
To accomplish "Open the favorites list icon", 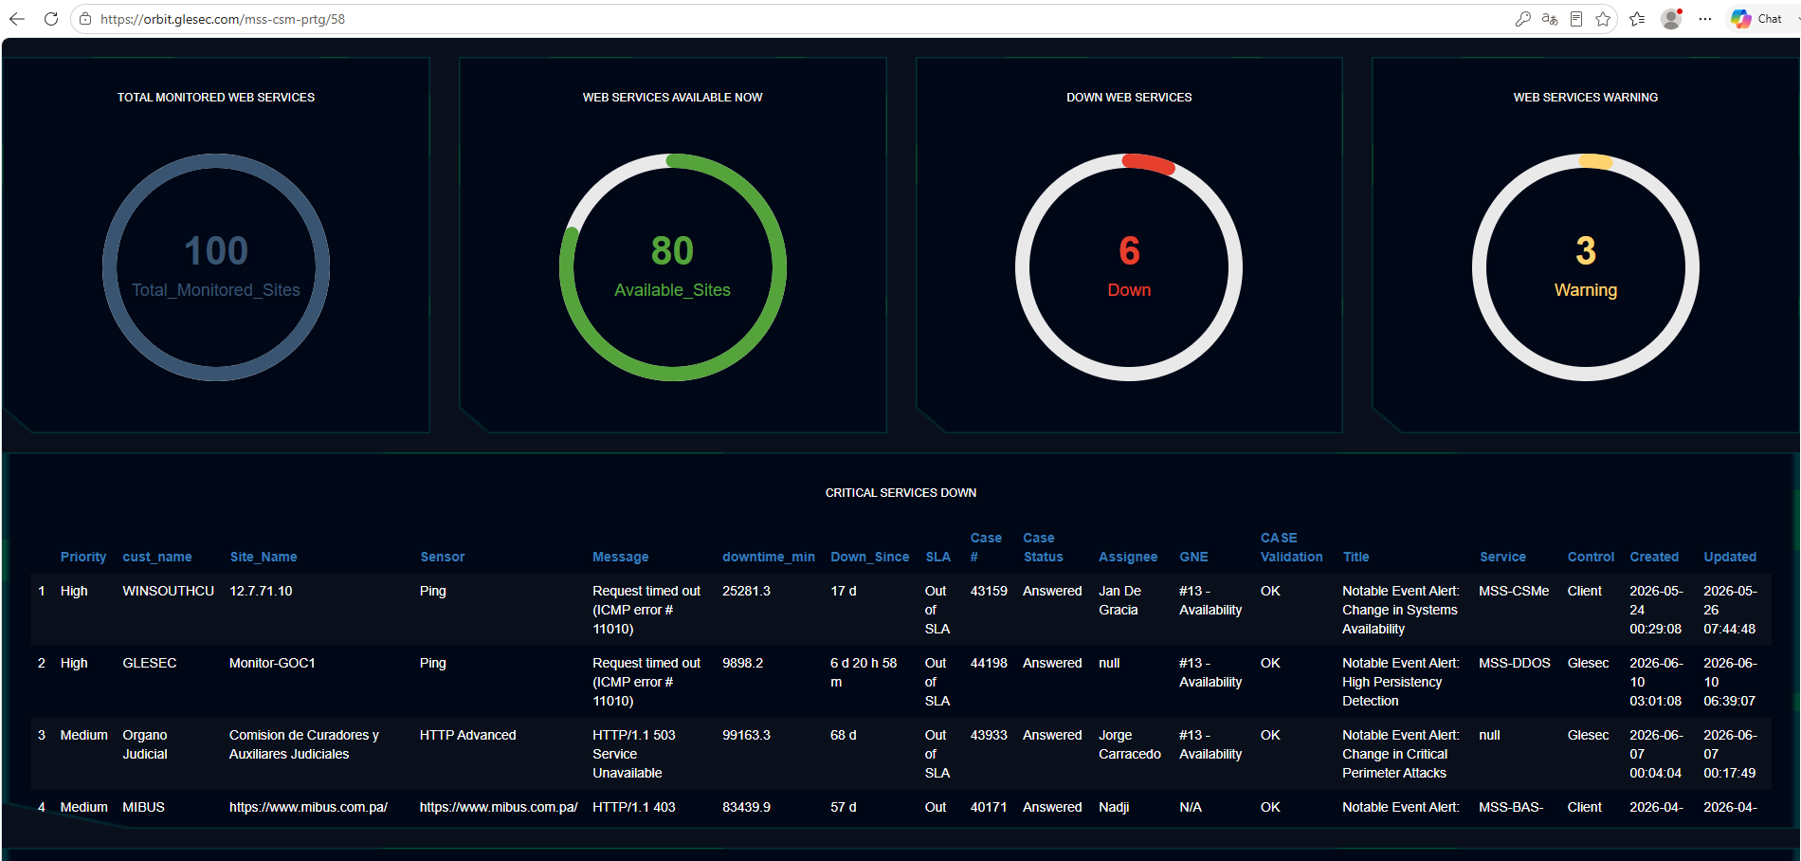I will [x=1637, y=19].
